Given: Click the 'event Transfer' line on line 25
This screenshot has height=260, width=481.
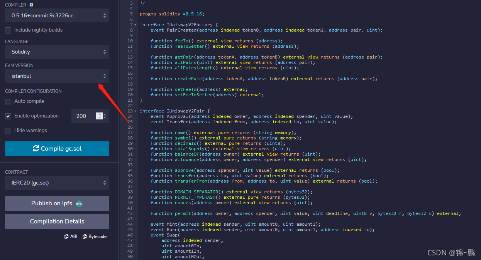Looking at the screenshot, I should [x=244, y=122].
